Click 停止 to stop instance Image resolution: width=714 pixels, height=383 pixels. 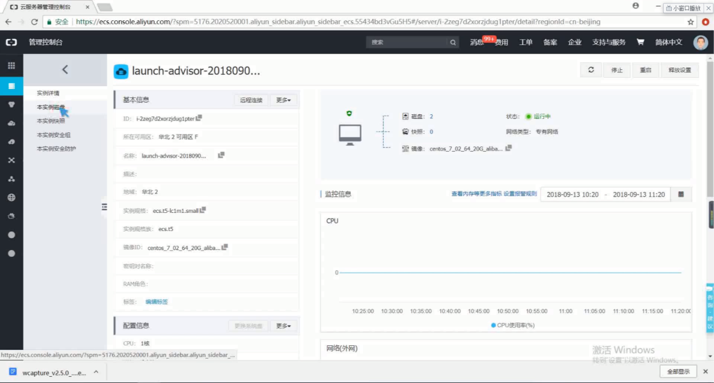[x=617, y=70]
